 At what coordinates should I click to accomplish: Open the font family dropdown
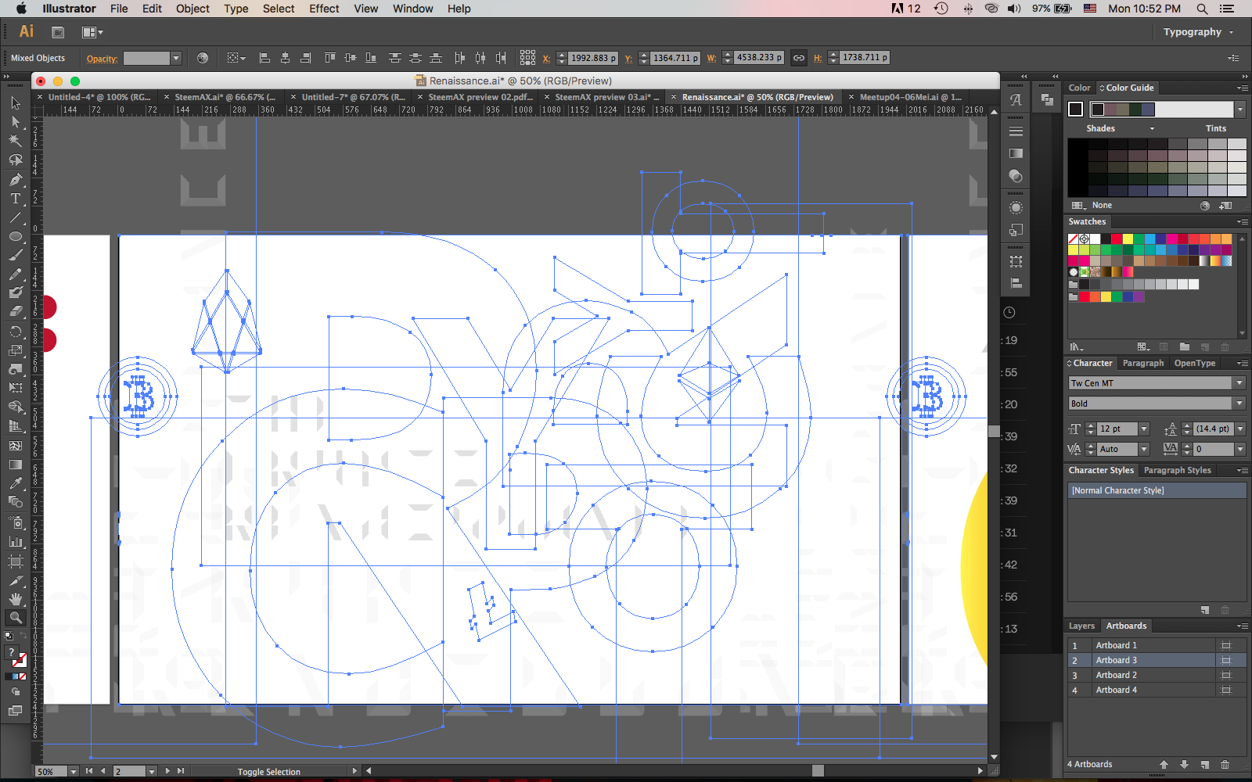point(1239,383)
